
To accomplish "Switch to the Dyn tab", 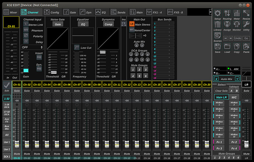I will coord(86,12).
